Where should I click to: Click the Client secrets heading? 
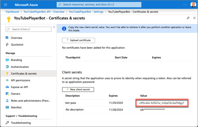72,72
